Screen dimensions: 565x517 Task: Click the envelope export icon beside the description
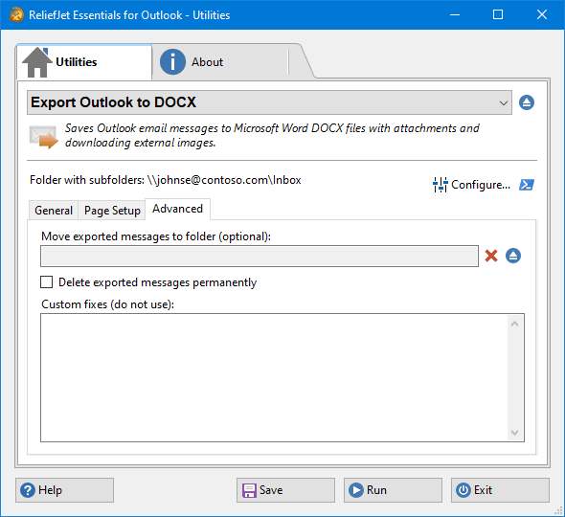click(44, 137)
